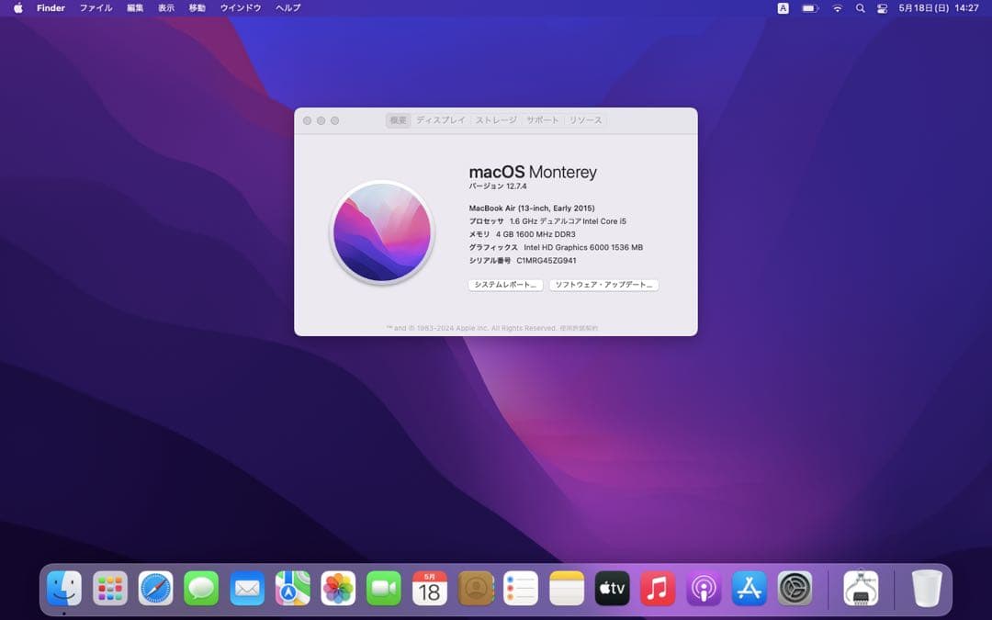Launch Apple TV from the Dock

[x=613, y=588]
